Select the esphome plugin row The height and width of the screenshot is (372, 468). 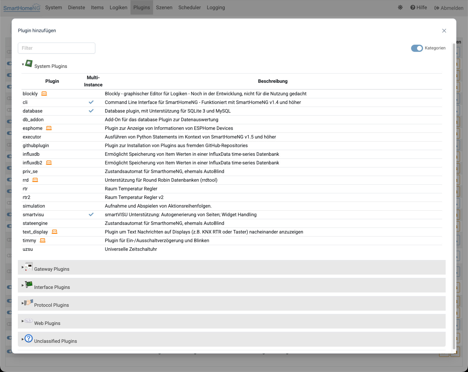click(232, 128)
